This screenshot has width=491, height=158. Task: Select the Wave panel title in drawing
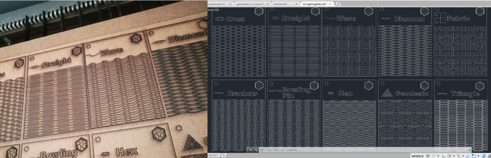pos(346,19)
